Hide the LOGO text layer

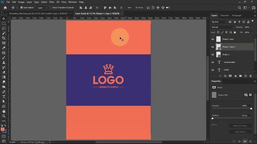(x=212, y=70)
